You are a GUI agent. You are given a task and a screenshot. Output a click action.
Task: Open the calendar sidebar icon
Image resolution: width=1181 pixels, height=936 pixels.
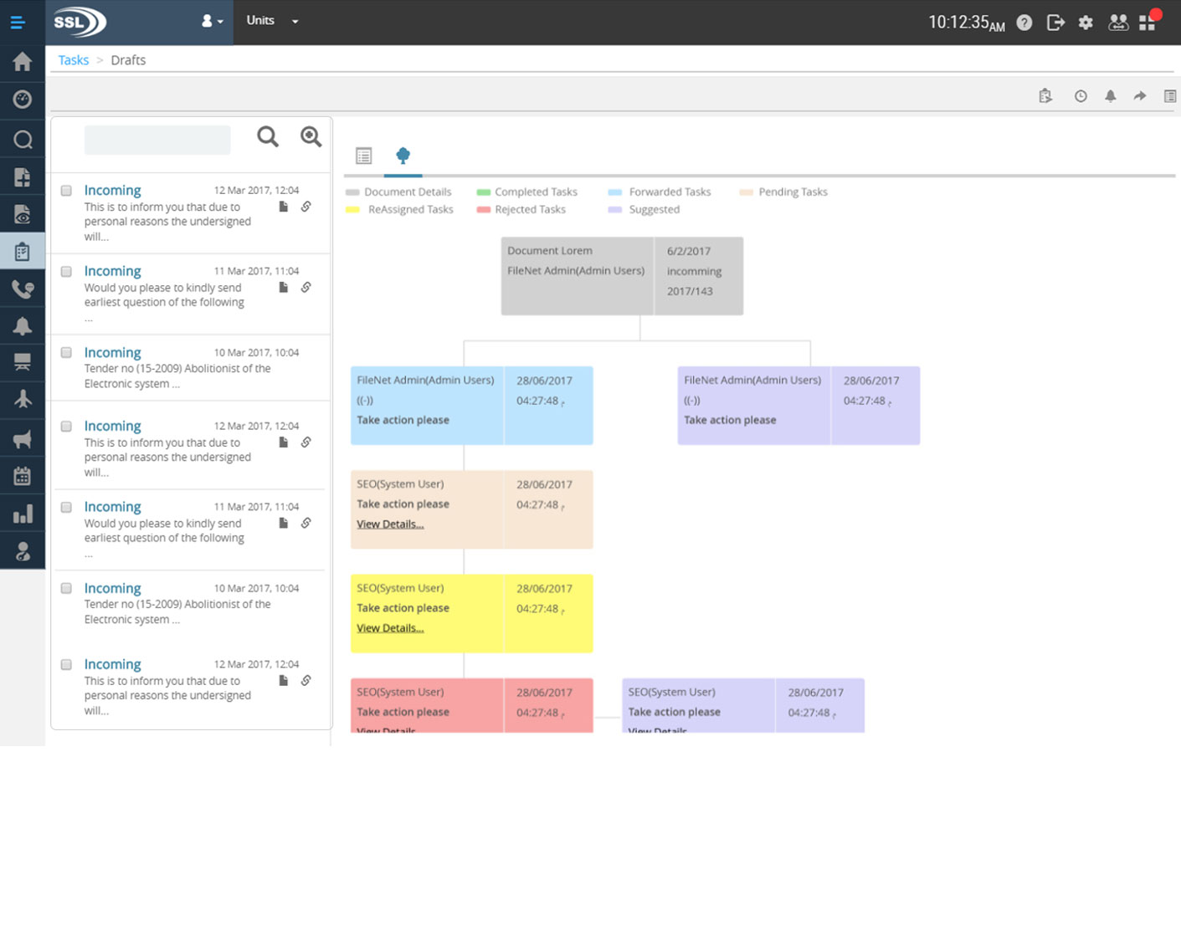[23, 476]
